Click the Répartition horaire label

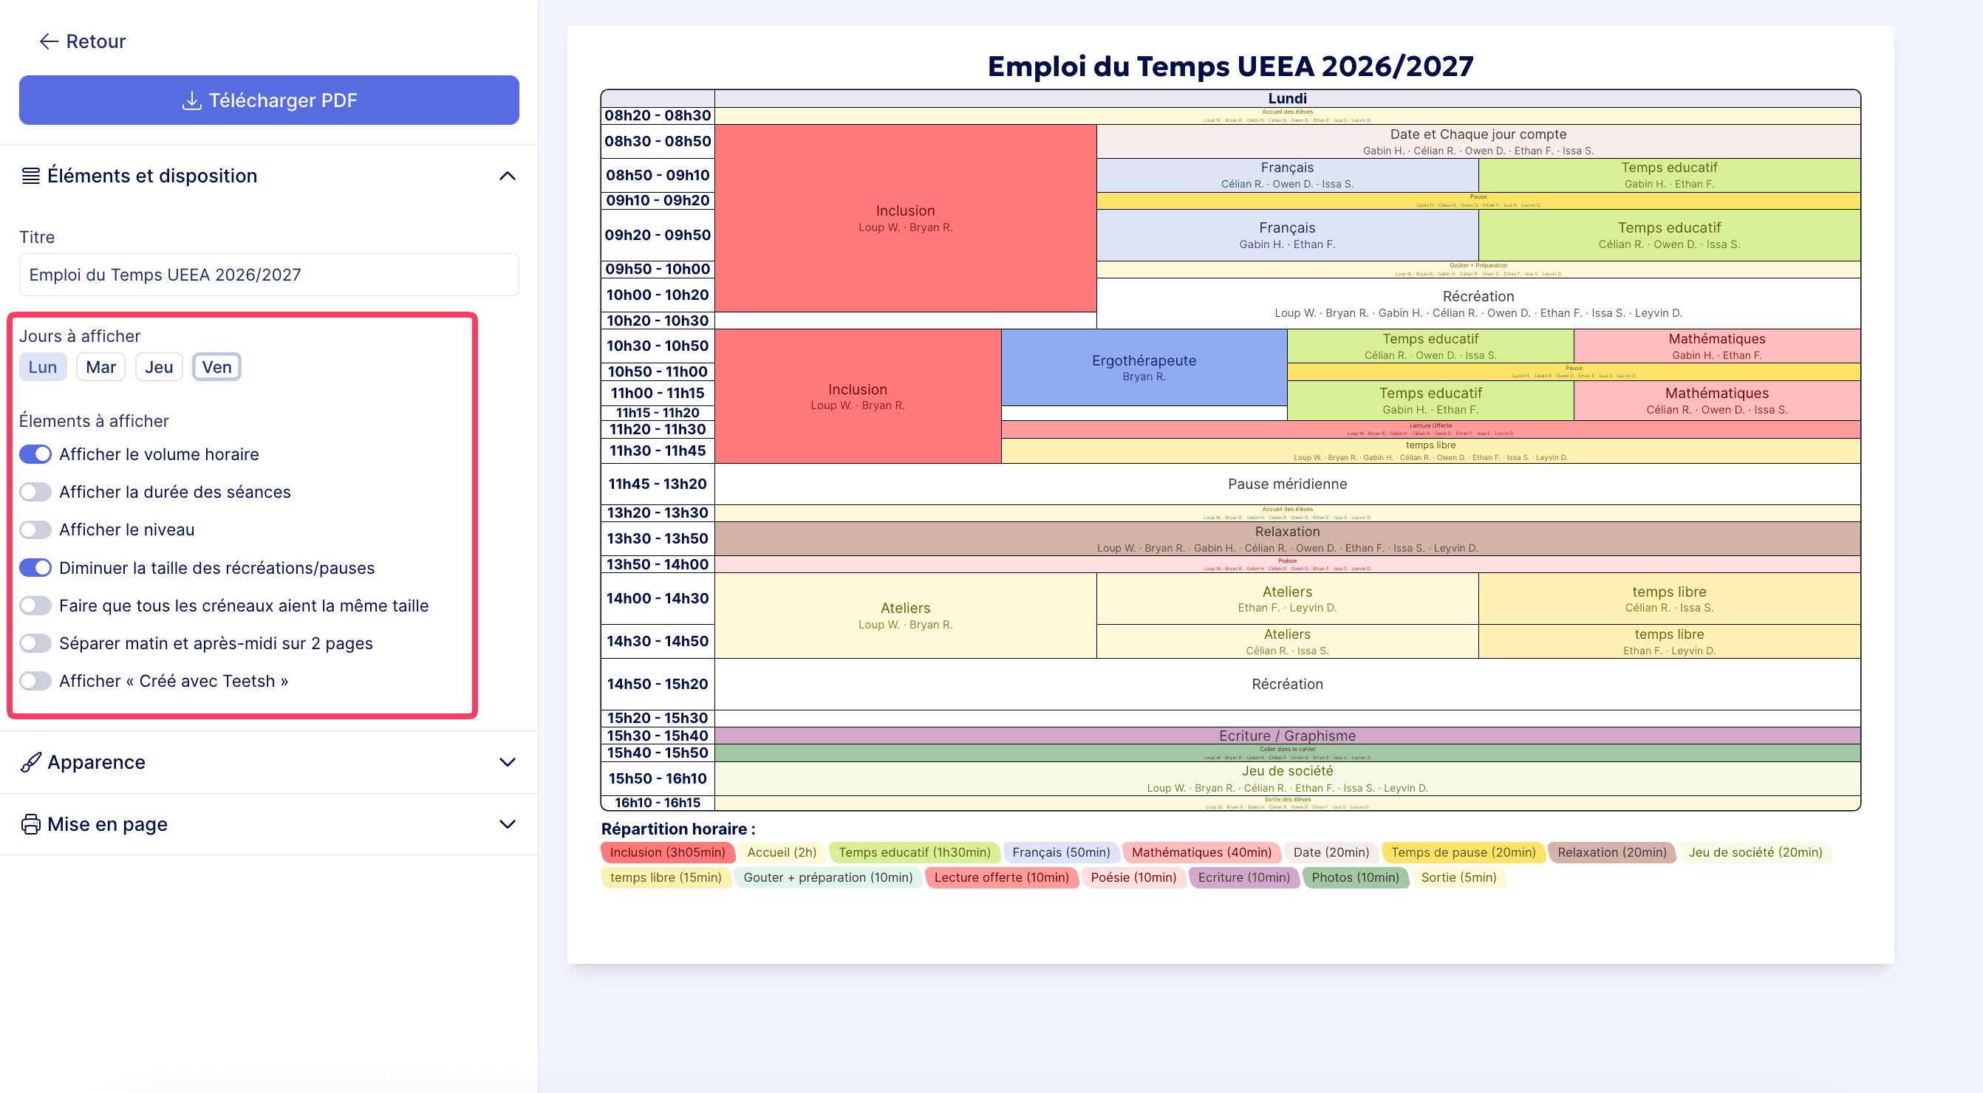point(678,829)
